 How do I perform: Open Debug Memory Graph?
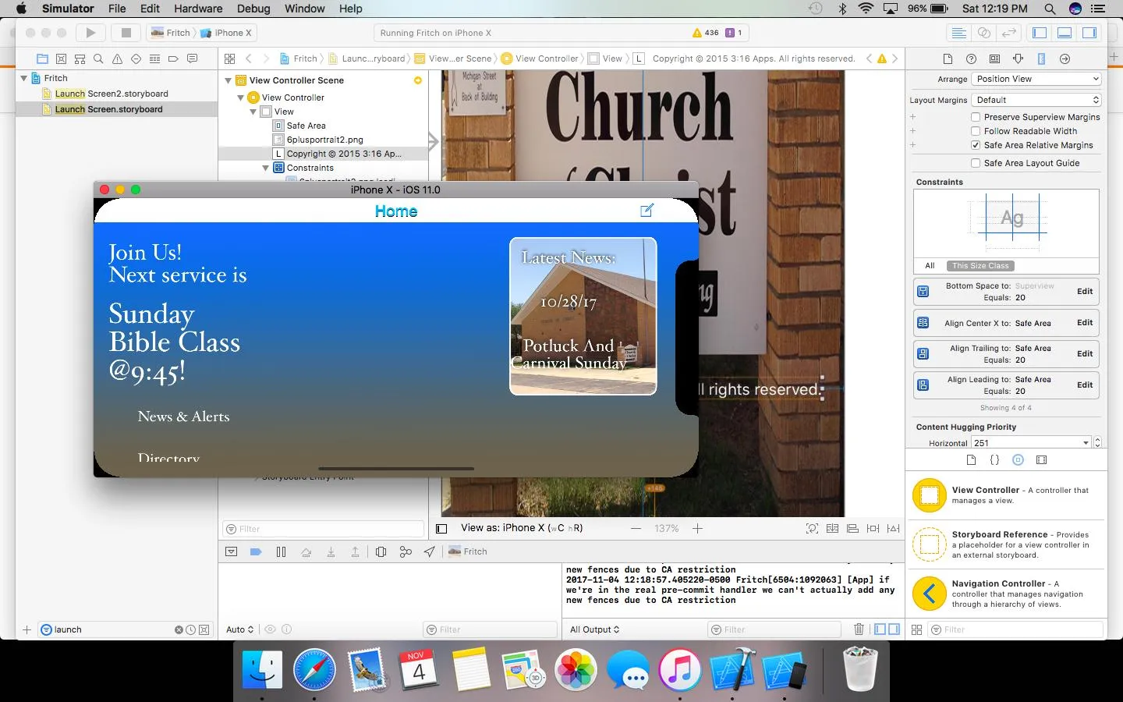[406, 551]
